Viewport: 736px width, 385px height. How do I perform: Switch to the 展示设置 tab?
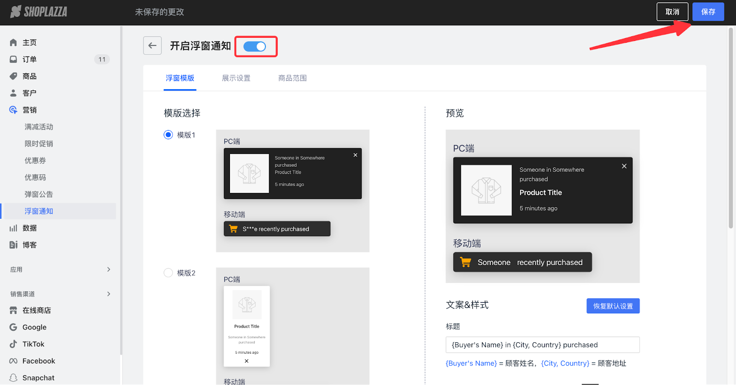coord(236,78)
